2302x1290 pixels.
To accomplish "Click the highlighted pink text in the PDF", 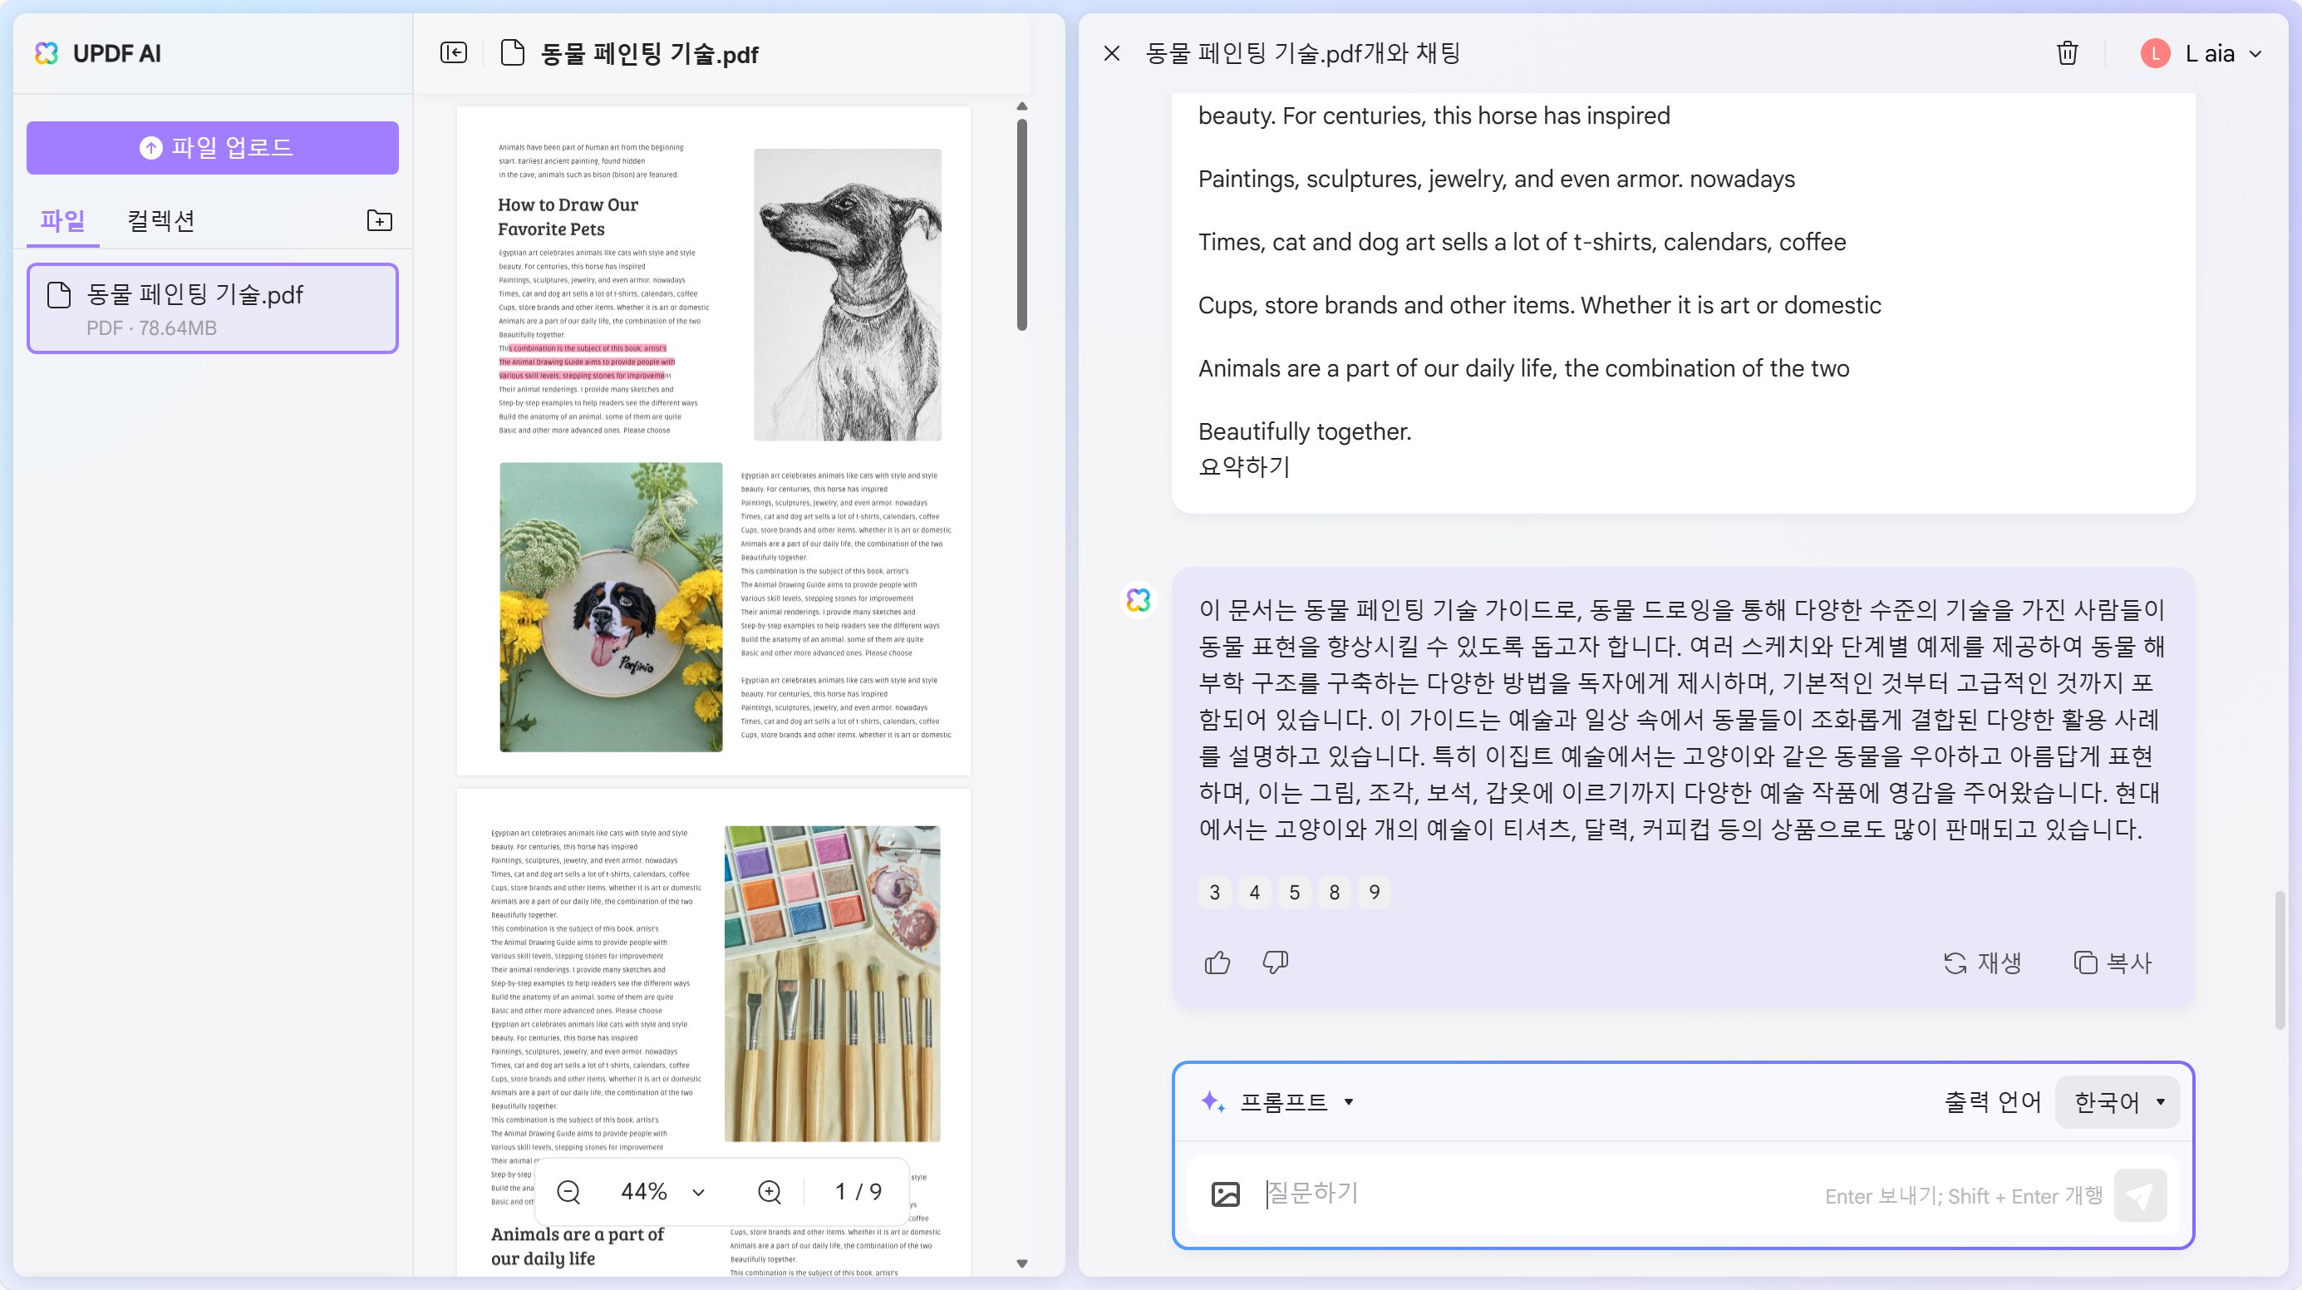I will [x=587, y=362].
